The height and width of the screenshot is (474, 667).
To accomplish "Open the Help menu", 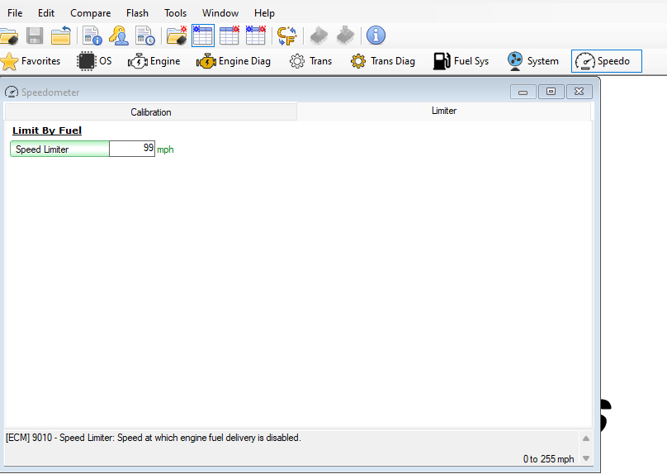I will 264,13.
